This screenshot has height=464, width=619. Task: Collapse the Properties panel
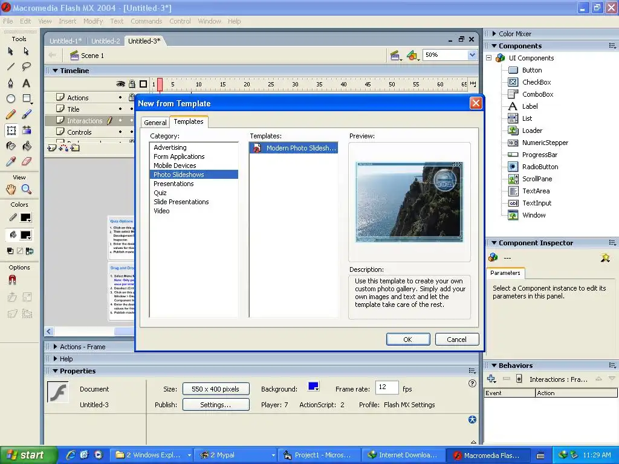pyautogui.click(x=55, y=371)
